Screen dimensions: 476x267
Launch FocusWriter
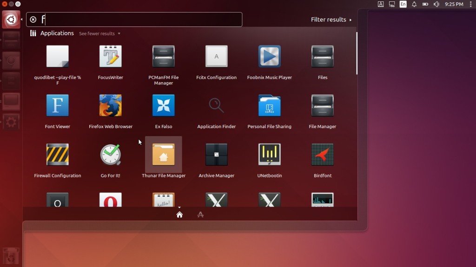tap(111, 57)
